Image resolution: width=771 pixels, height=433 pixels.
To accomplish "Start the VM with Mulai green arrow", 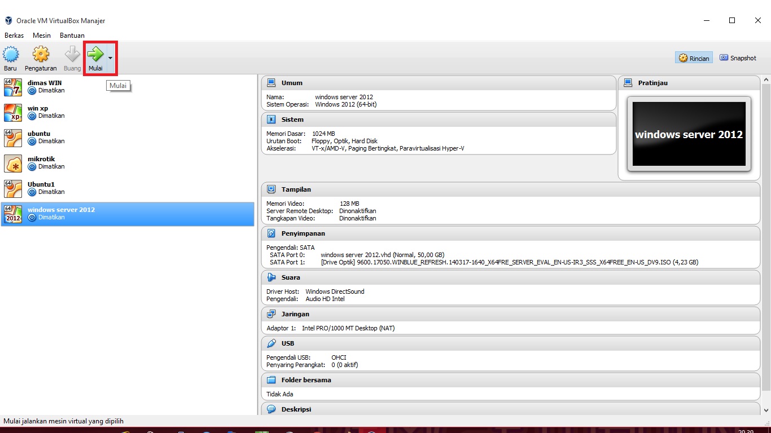I will [x=95, y=55].
